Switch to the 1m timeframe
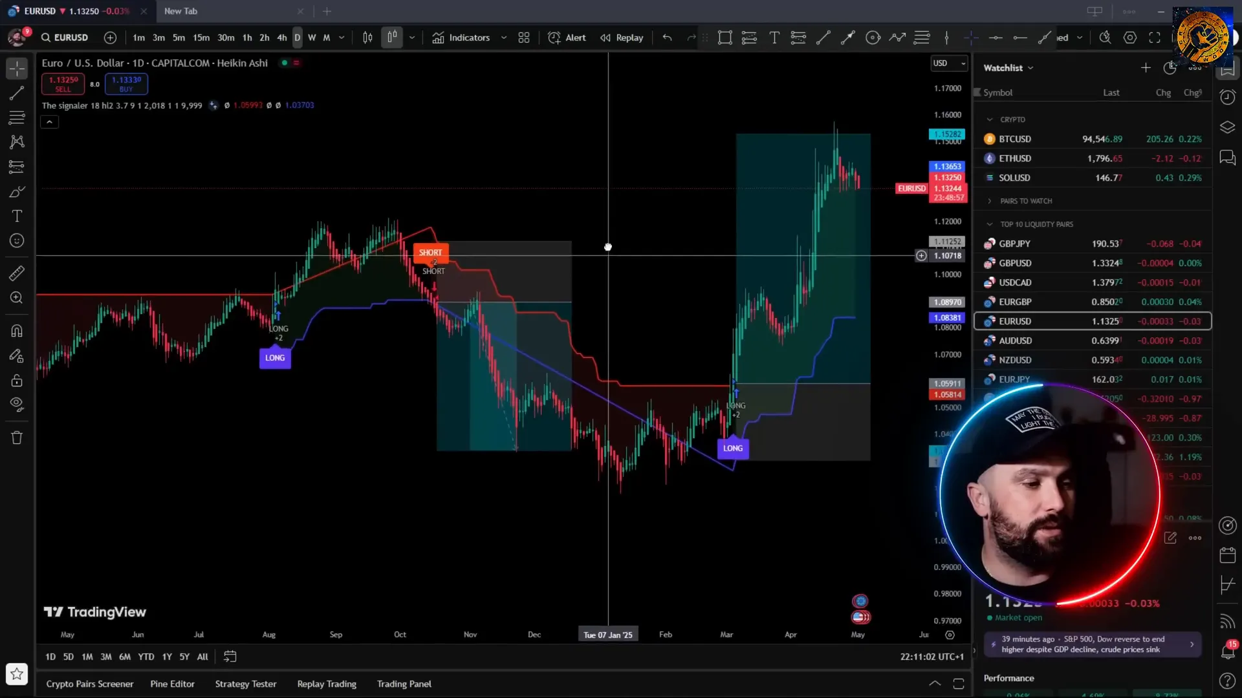The image size is (1242, 698). (x=138, y=37)
